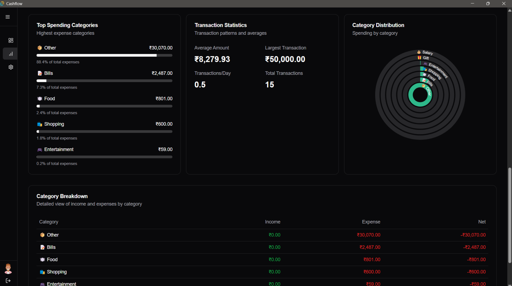512x286 pixels.
Task: Click the Bills spending progress bar
Action: (x=104, y=81)
